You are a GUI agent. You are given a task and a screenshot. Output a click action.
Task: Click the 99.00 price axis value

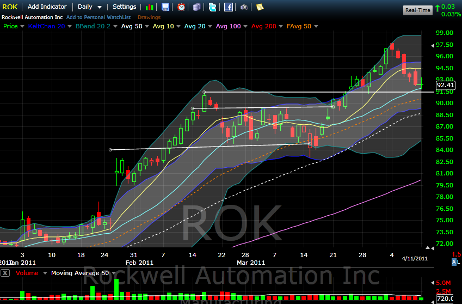pyautogui.click(x=445, y=33)
